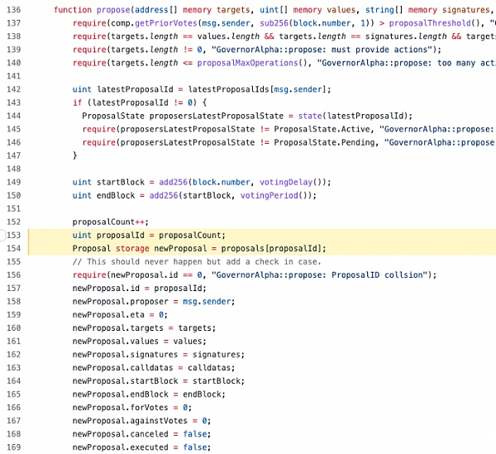Click 'newProposal.endBlock' on line 165

(x=120, y=394)
